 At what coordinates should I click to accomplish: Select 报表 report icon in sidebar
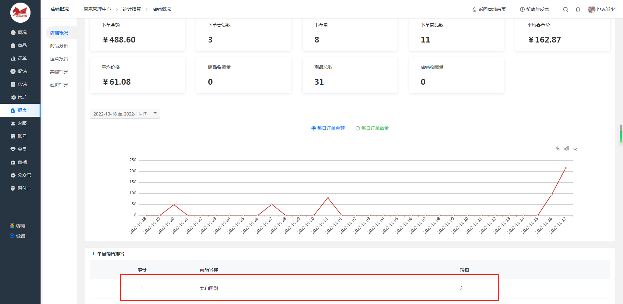pos(13,110)
